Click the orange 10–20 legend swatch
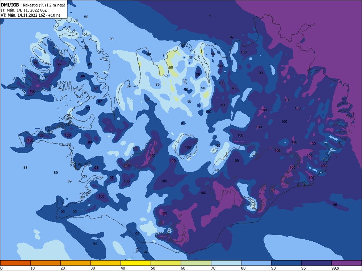The width and height of the screenshot is (362, 271). point(46,263)
